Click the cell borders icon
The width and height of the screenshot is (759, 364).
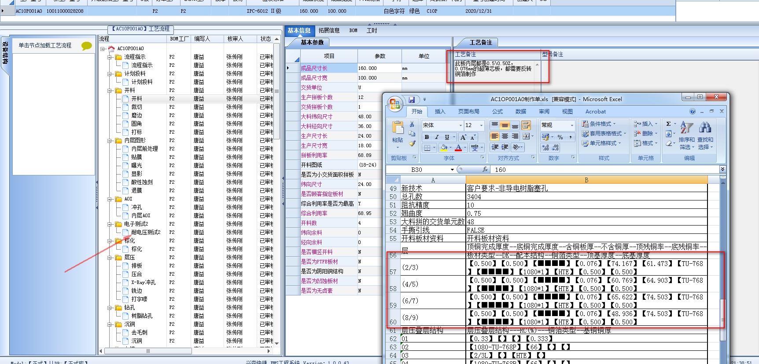click(427, 148)
